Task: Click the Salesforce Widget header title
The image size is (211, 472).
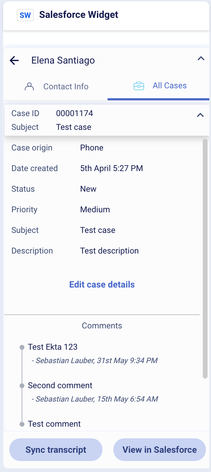Action: click(79, 15)
